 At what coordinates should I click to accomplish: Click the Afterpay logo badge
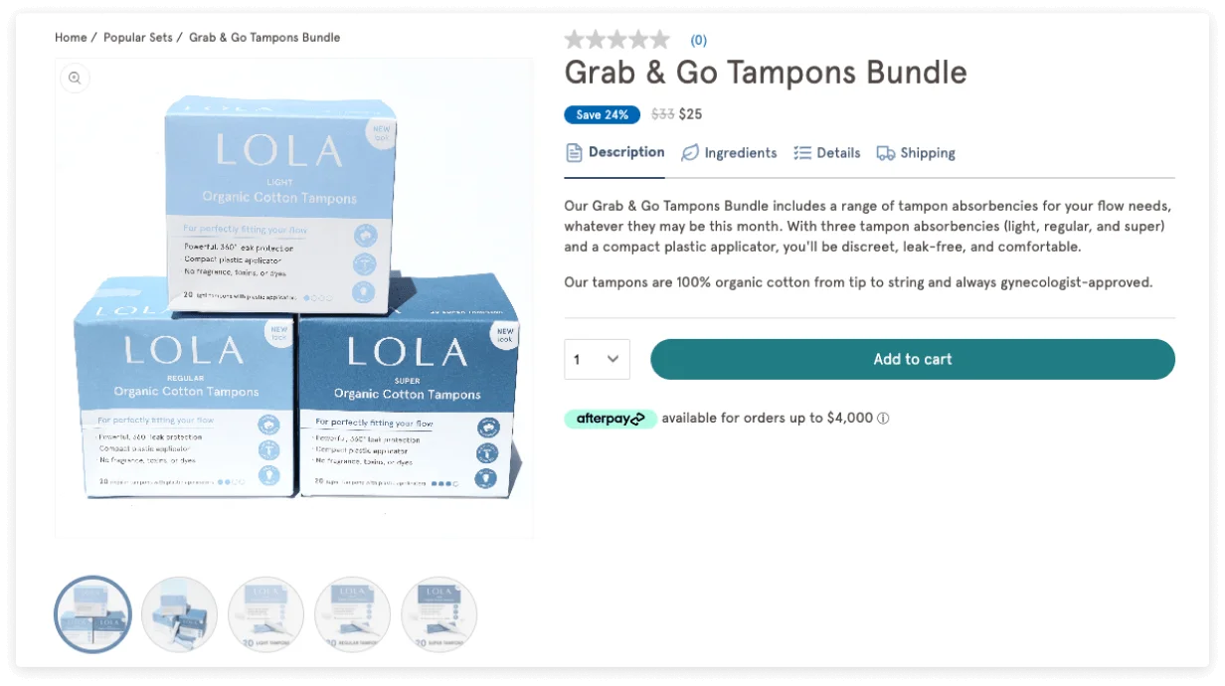(611, 419)
